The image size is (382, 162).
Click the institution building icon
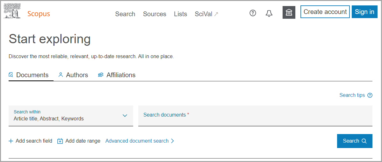coord(289,12)
